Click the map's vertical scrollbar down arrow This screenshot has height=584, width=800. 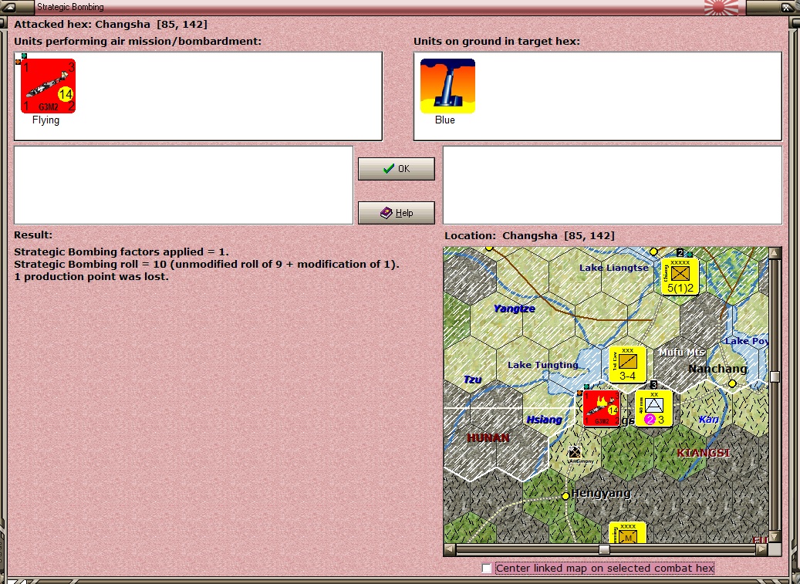pos(775,537)
